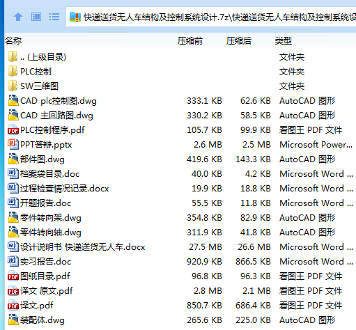The image size is (356, 330).
Task: Click 143.3 KB compressed size value
Action: pyautogui.click(x=253, y=159)
